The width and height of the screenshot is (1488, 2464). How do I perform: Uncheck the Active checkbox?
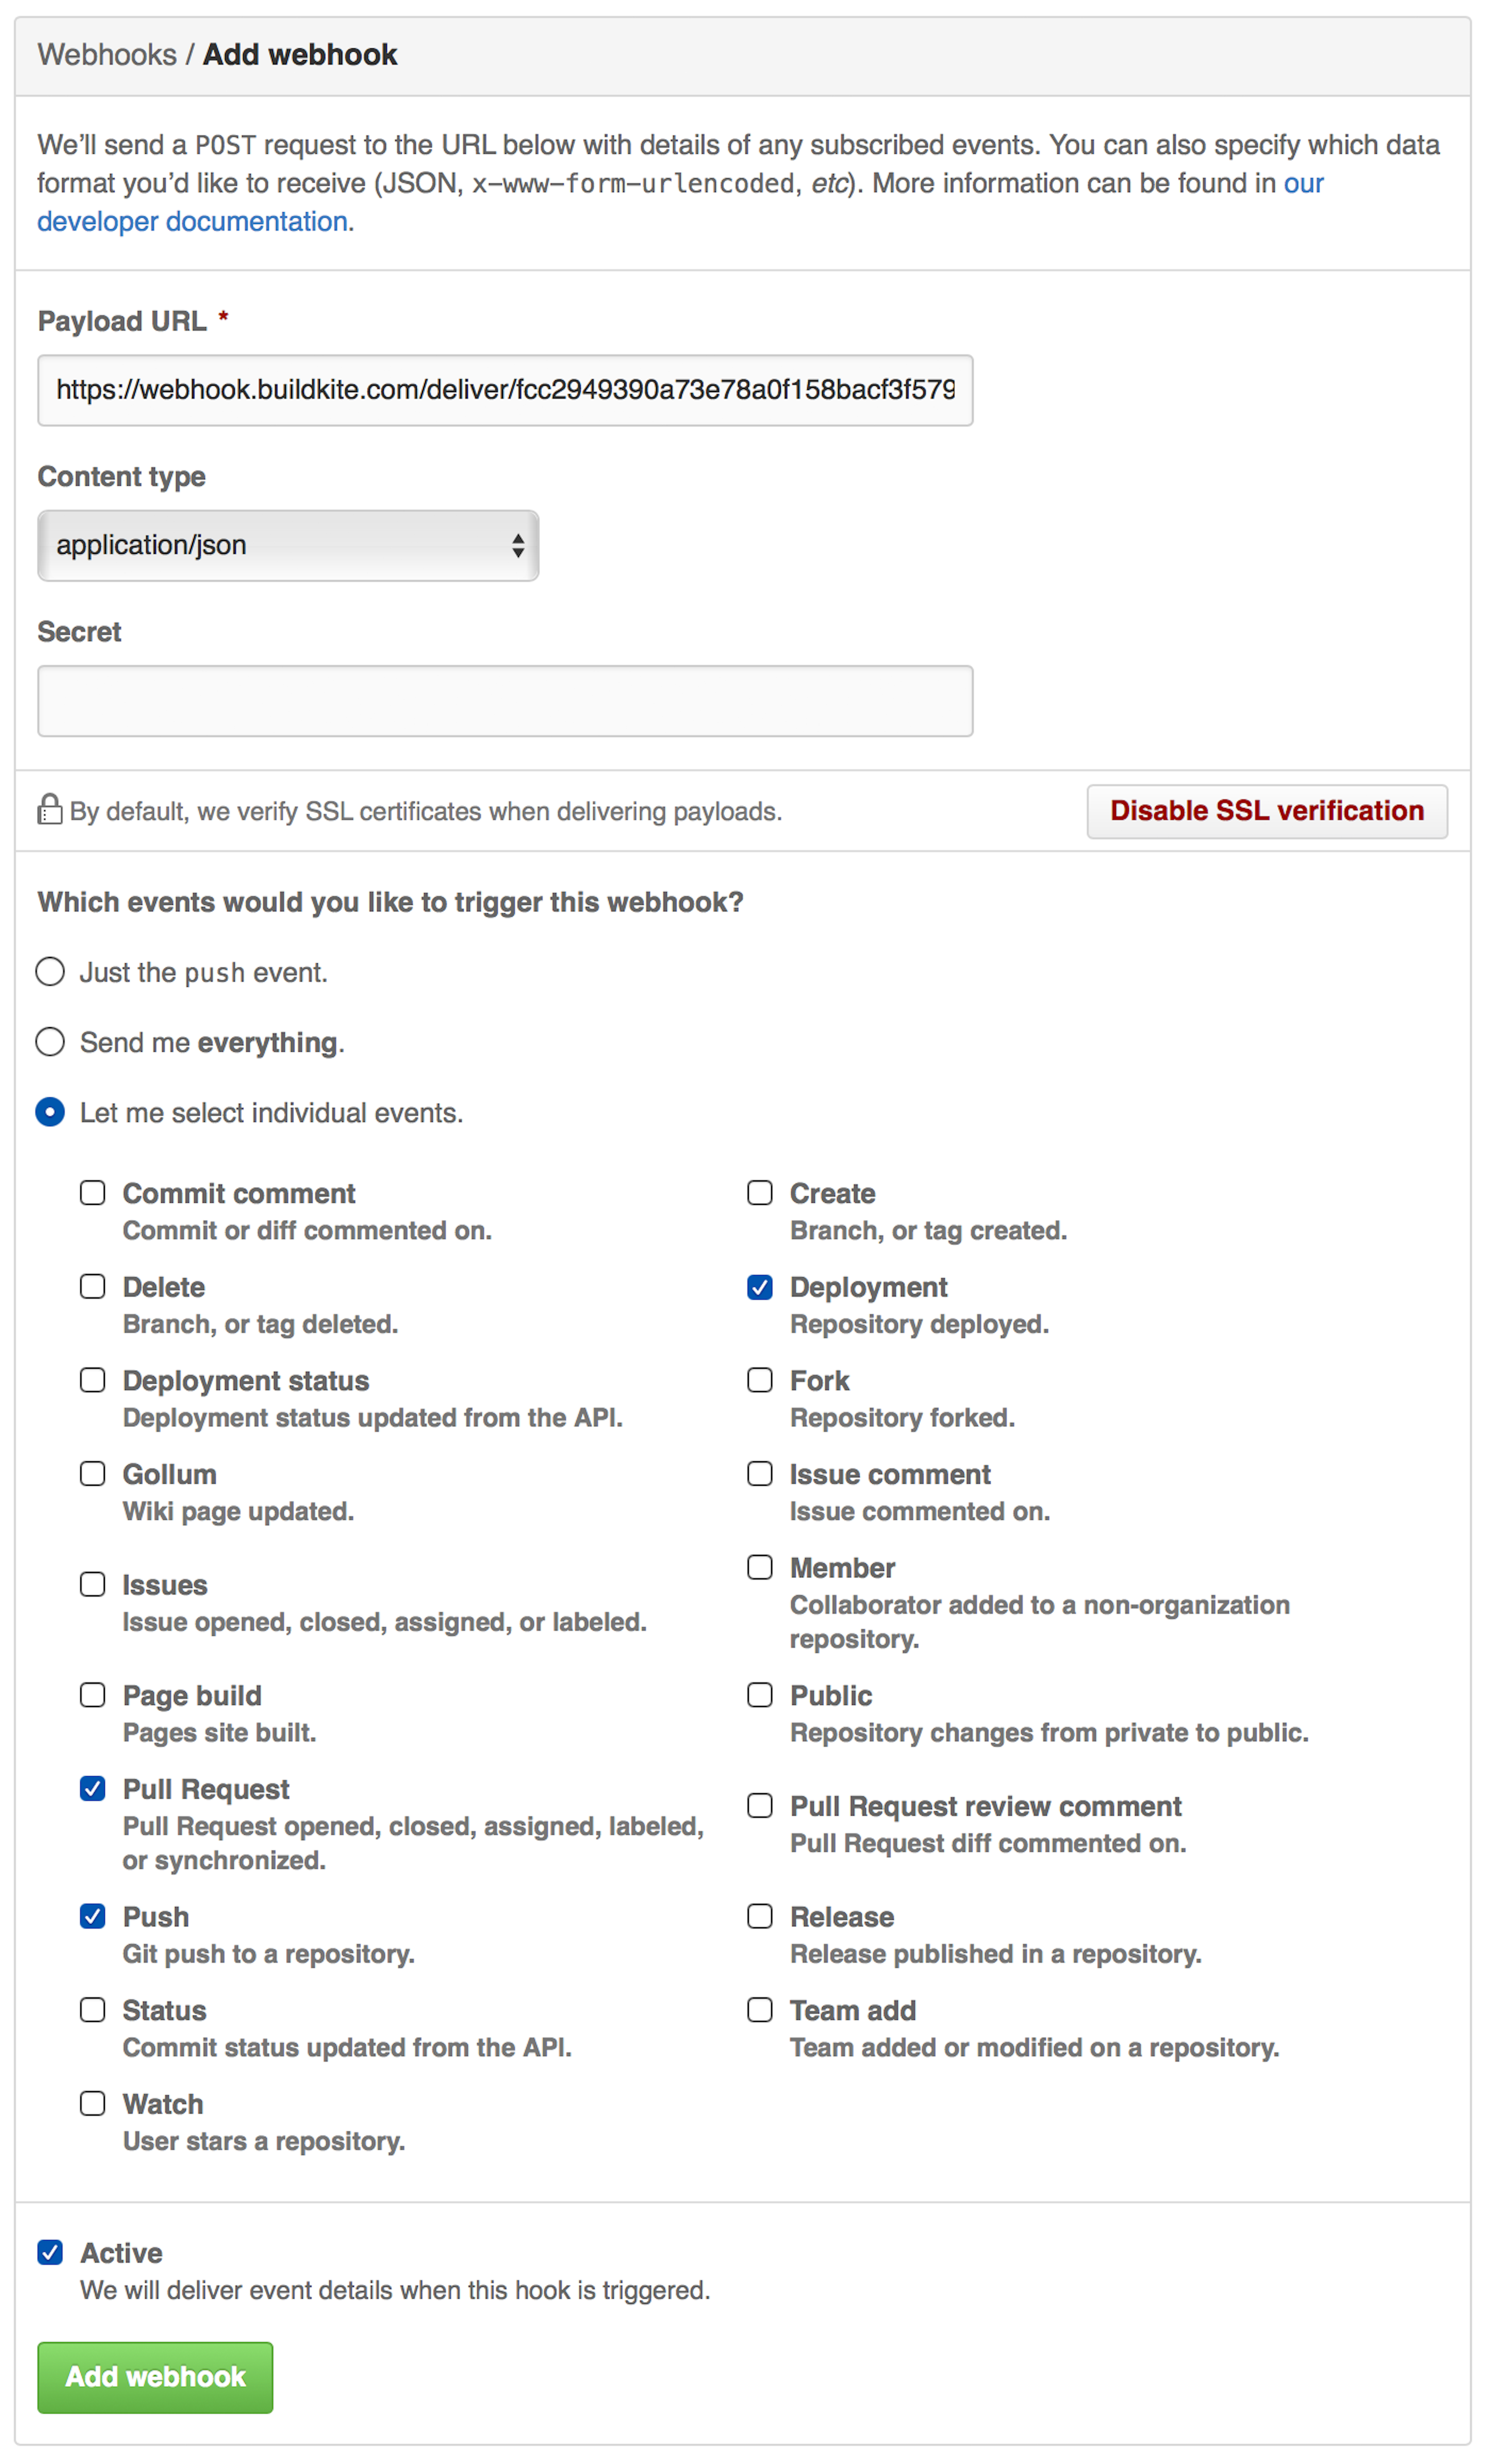(x=51, y=2252)
